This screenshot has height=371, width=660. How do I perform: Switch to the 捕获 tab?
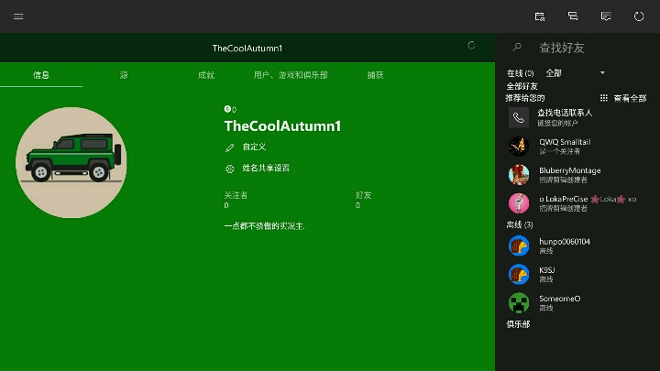[x=375, y=75]
